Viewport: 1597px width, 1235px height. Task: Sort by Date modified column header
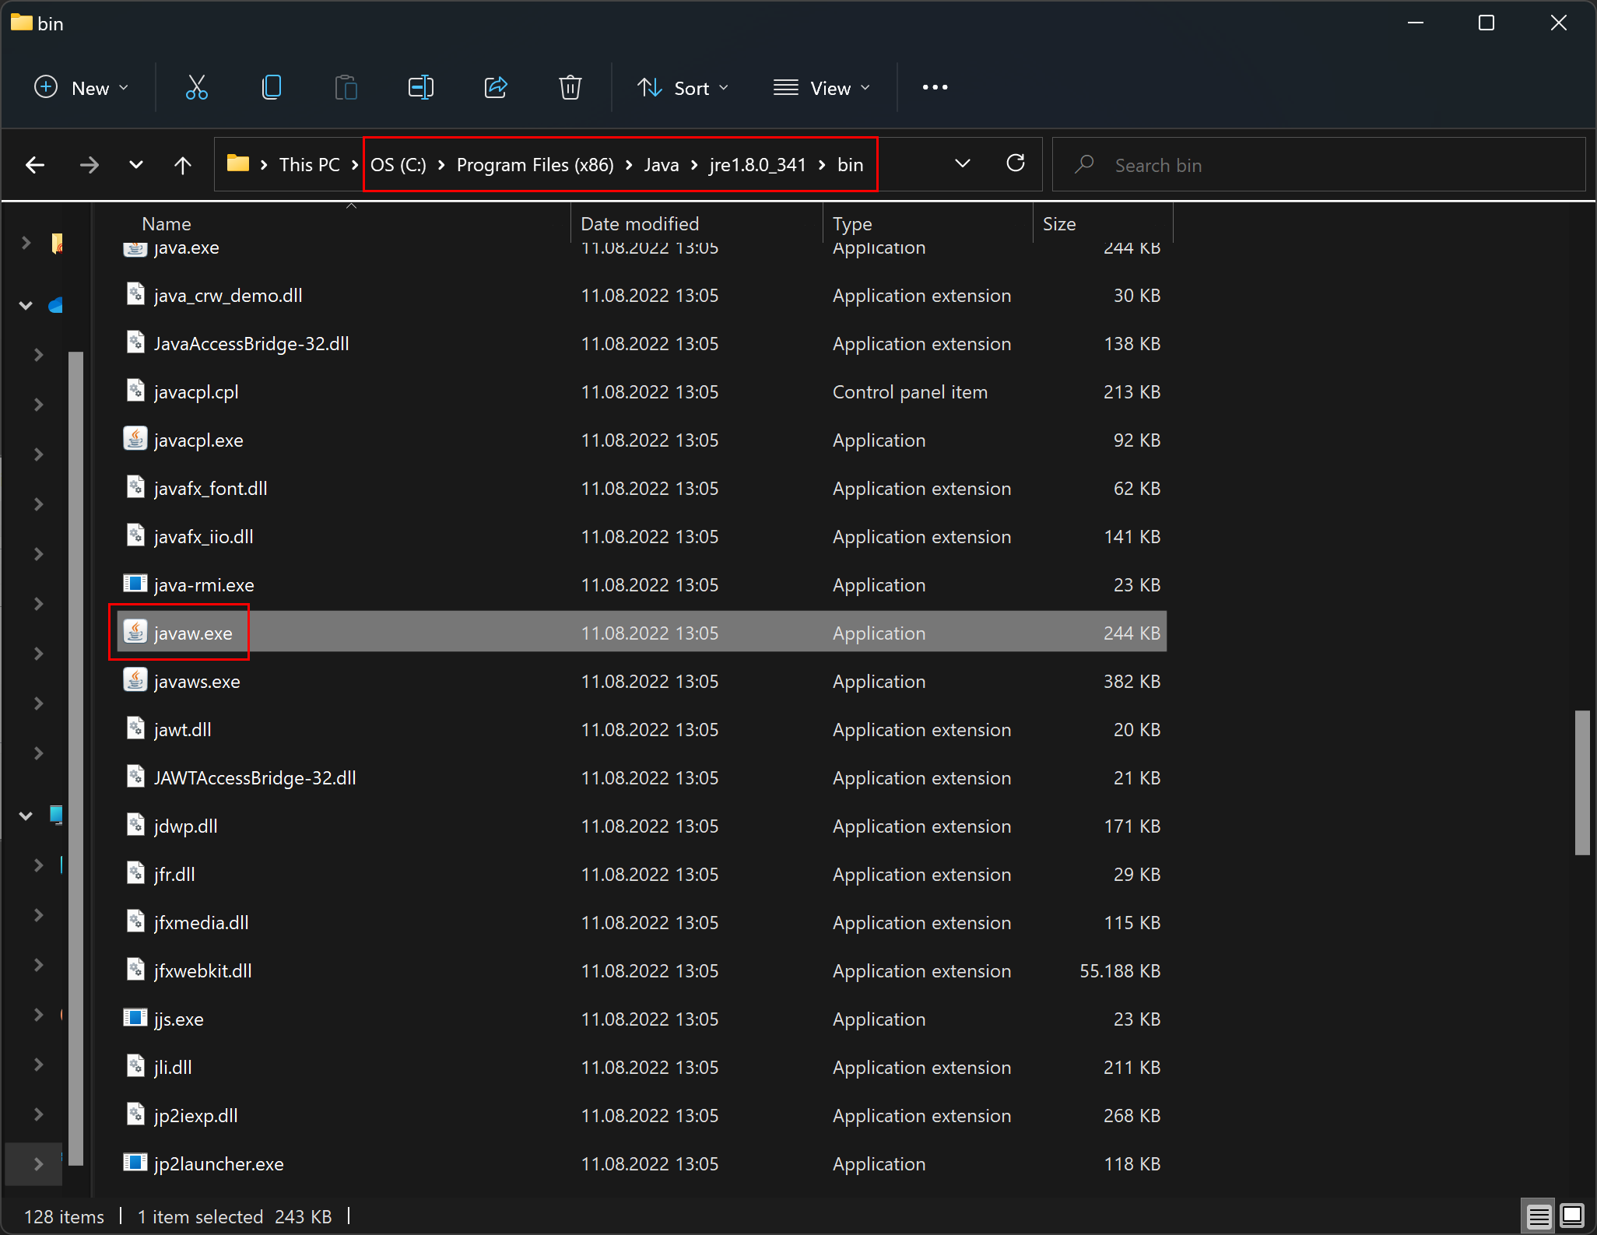pos(640,224)
